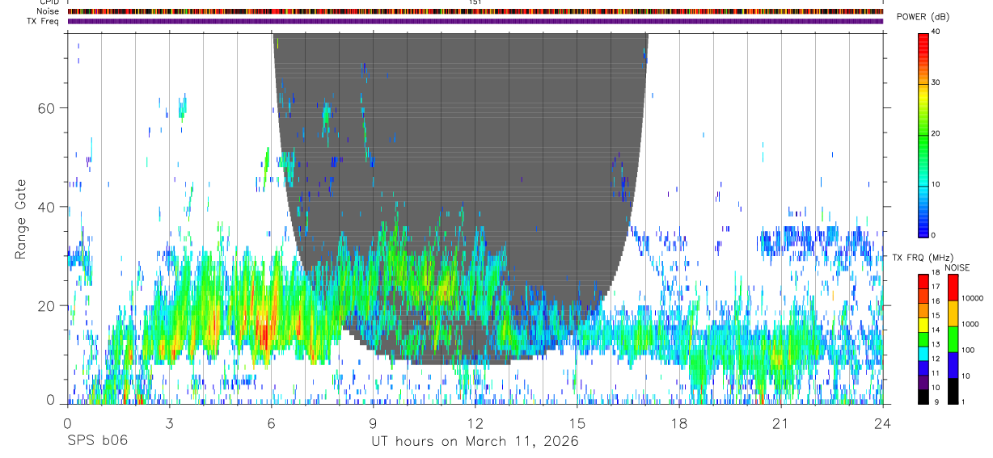993x458 pixels.
Task: Click the 10000 label on the NOISE scale
Action: click(x=972, y=298)
